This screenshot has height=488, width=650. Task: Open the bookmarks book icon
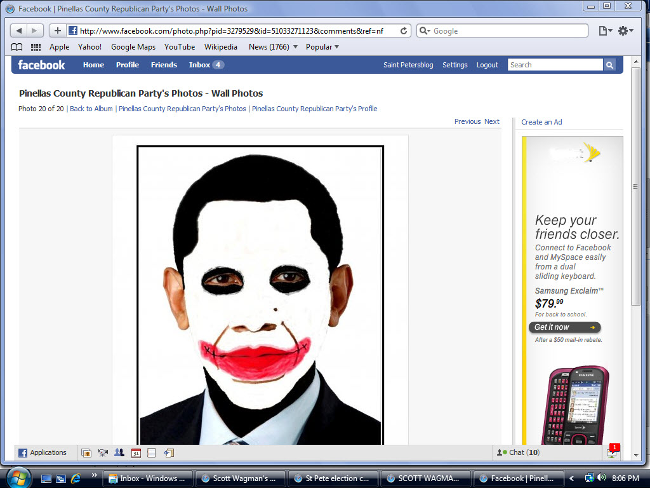coord(16,46)
